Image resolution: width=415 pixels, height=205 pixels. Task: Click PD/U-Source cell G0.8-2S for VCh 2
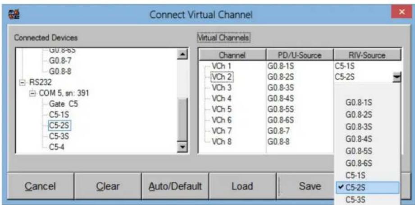click(281, 77)
